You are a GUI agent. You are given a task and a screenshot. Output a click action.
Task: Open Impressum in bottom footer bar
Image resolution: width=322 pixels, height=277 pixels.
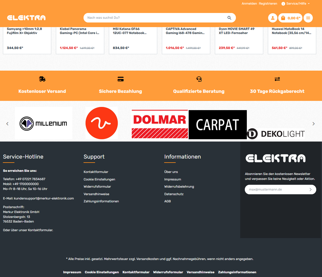(72, 272)
